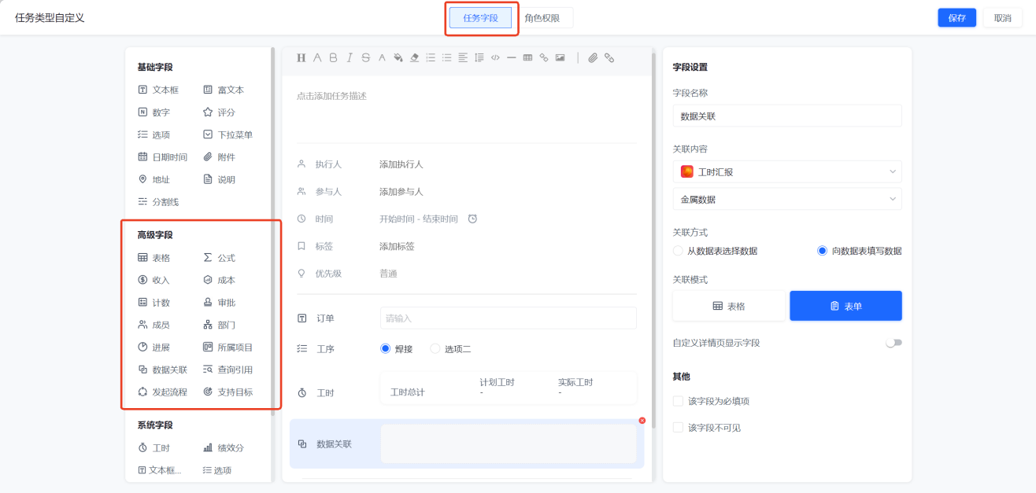
Task: Insert a horizontal divider line
Action: pos(511,57)
